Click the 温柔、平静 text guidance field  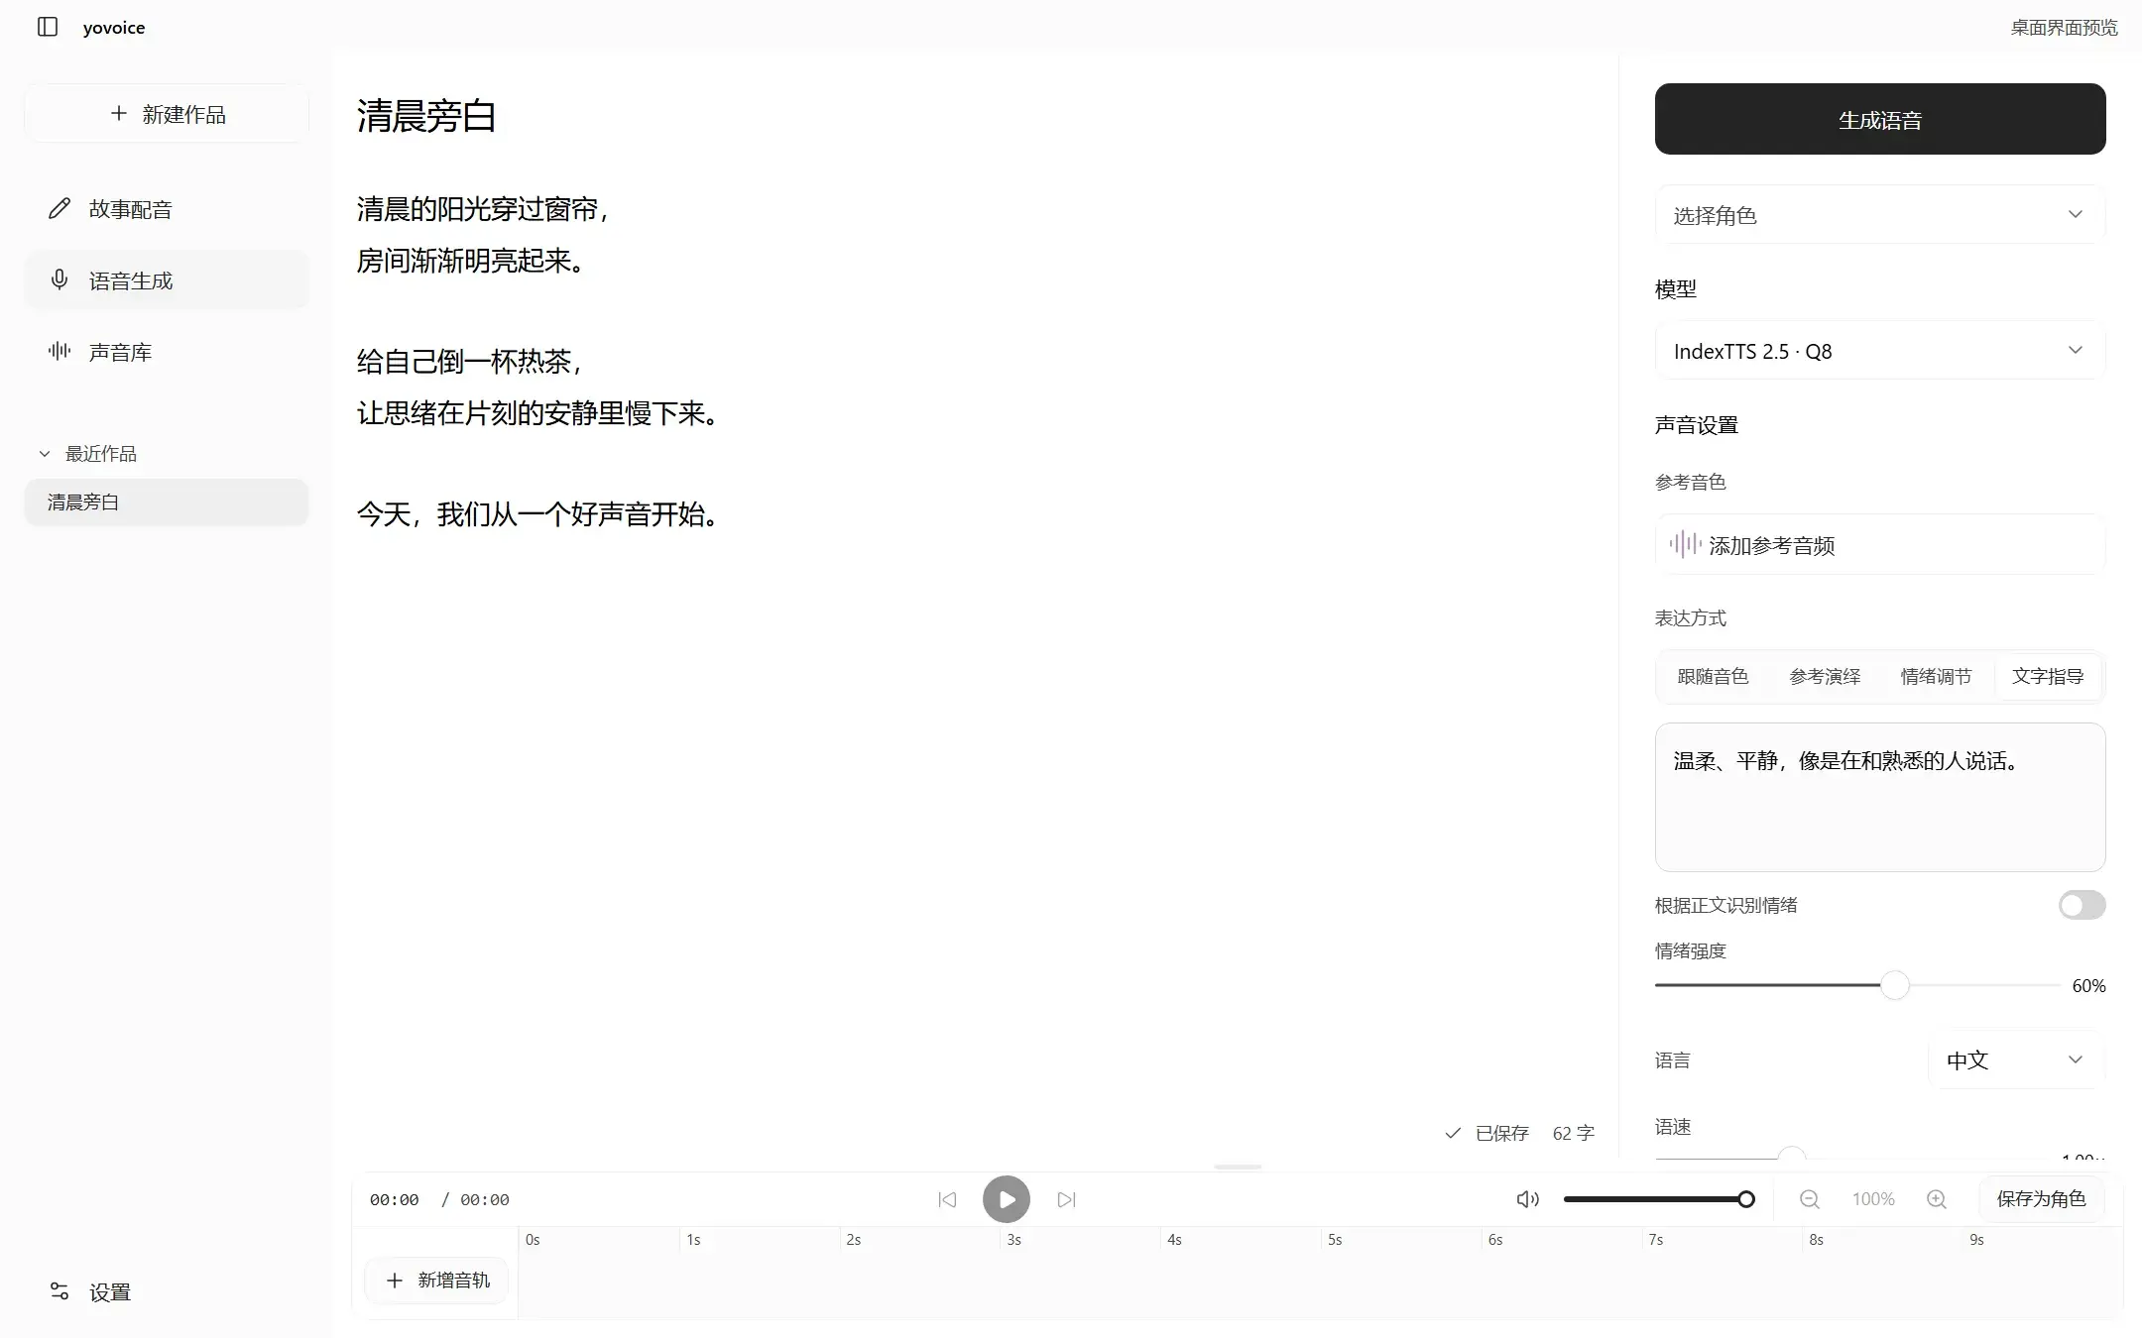point(1880,797)
